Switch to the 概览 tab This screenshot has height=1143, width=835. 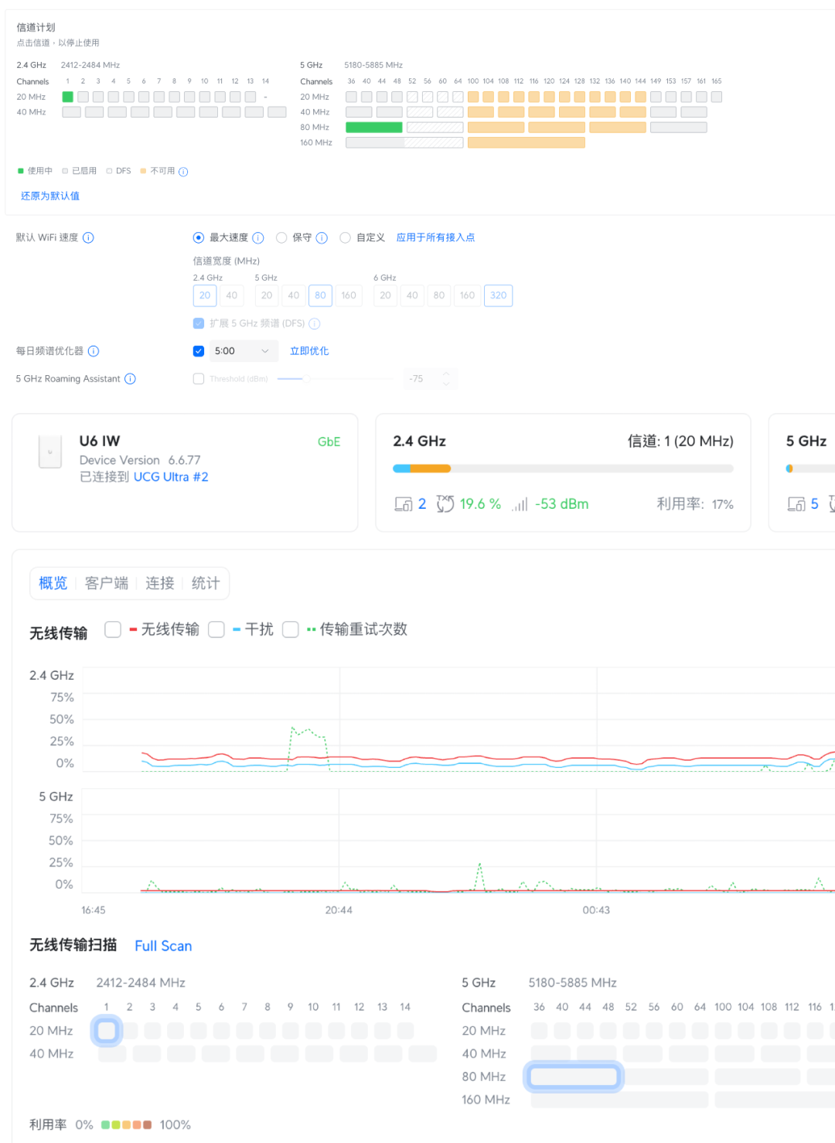(53, 583)
